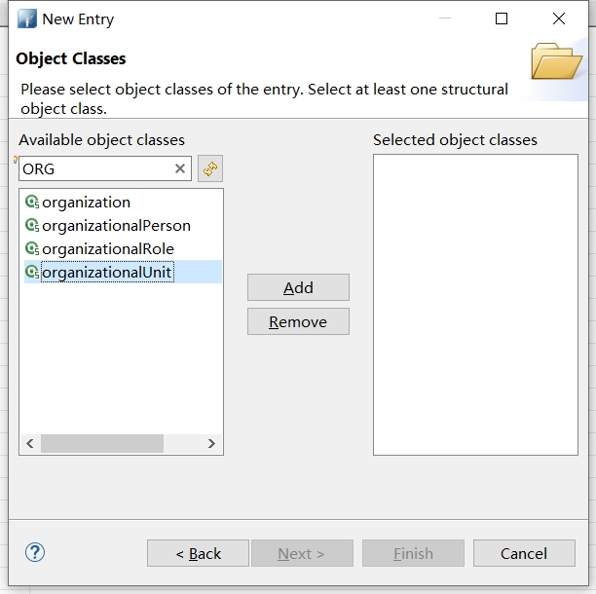The width and height of the screenshot is (596, 594).
Task: Click the horizontal scrollbar thumb under the list
Action: (x=101, y=444)
